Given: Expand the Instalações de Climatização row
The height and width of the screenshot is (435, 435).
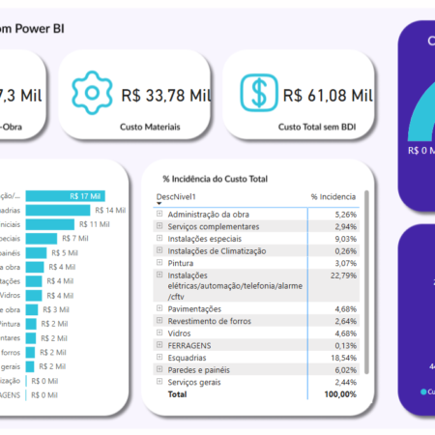Looking at the screenshot, I should [x=159, y=250].
